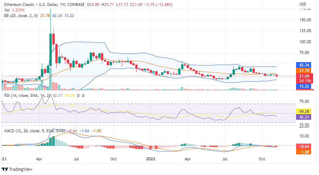The height and width of the screenshot is (175, 319).
Task: Click the 100.00 price axis label
Action: click(305, 42)
